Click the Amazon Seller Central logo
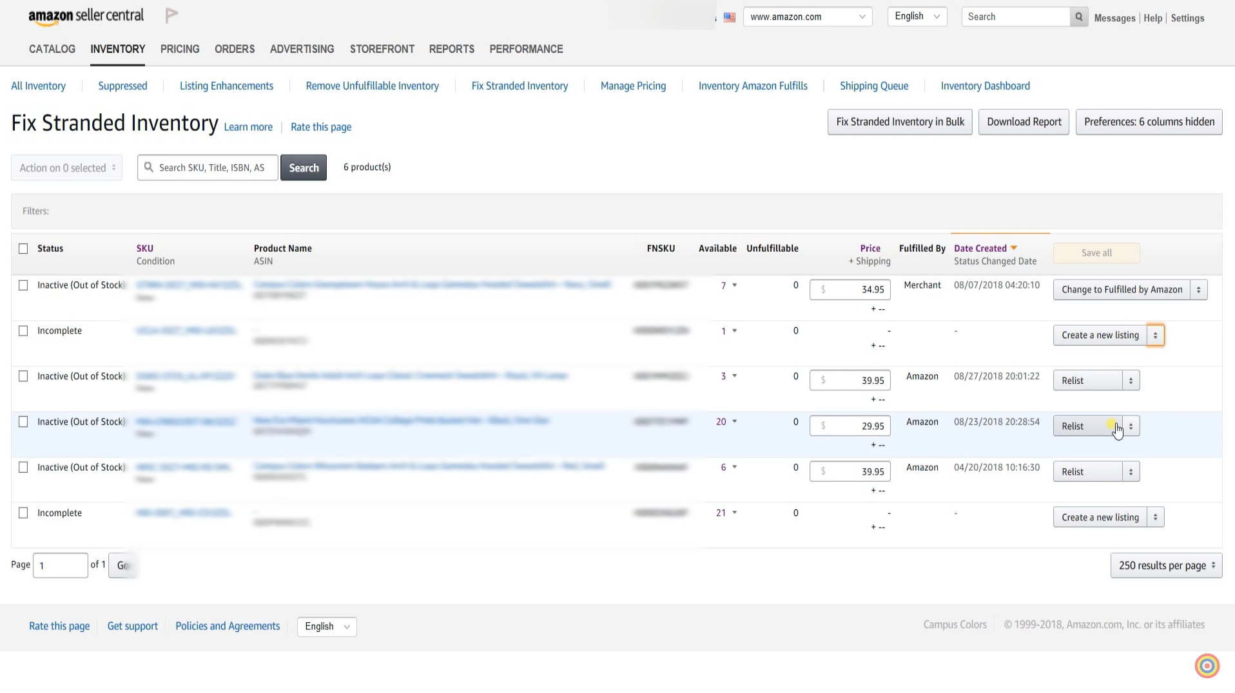Image resolution: width=1235 pixels, height=693 pixels. tap(86, 17)
